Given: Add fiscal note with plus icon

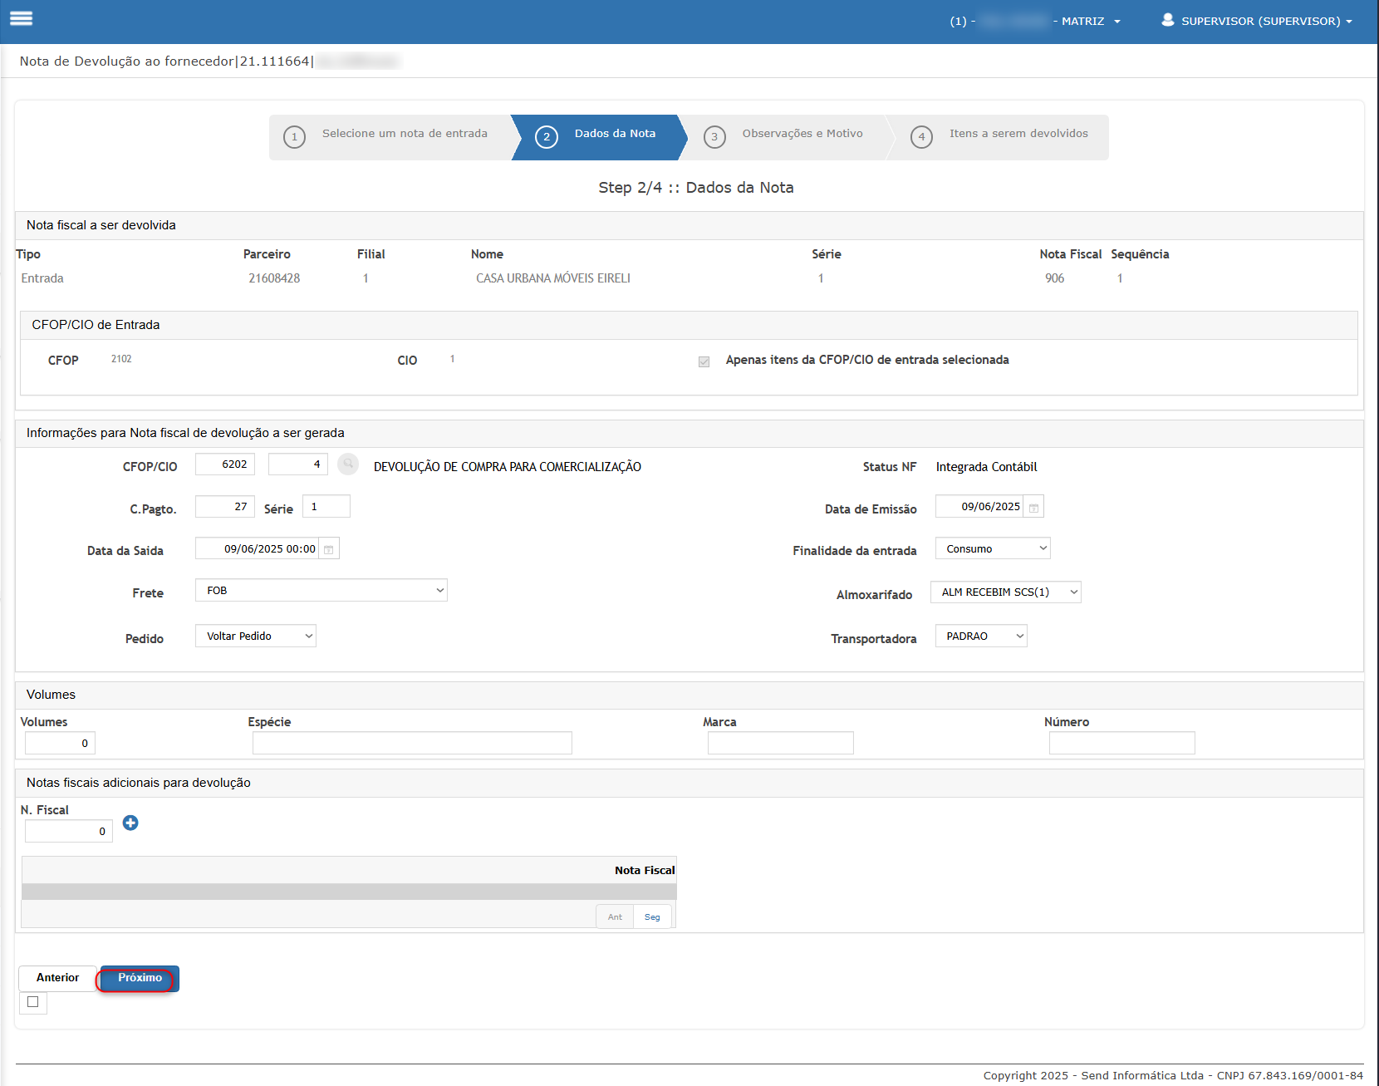Looking at the screenshot, I should (x=130, y=823).
